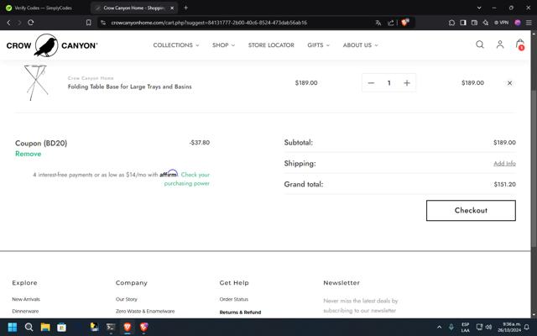The height and width of the screenshot is (336, 537).
Task: Open Order Status footer link
Action: 234,299
